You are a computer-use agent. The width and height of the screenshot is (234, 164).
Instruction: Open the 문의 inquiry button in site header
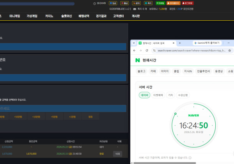136,3
